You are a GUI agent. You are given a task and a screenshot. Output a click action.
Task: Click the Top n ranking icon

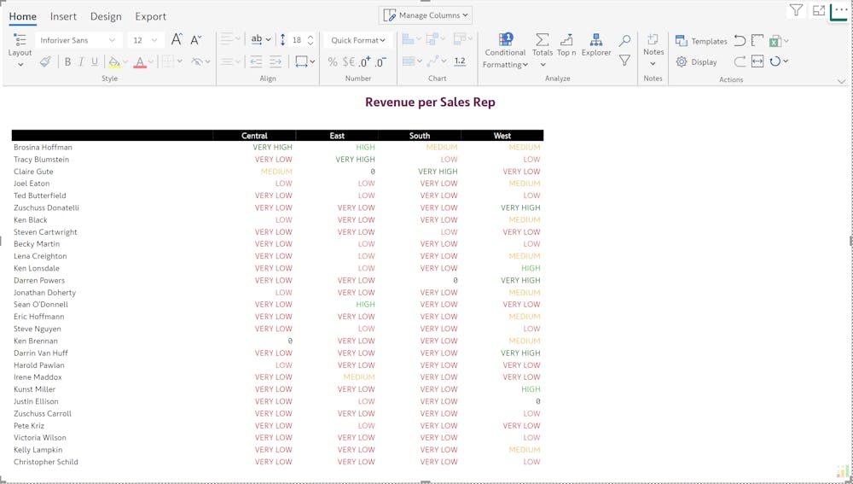coord(566,45)
